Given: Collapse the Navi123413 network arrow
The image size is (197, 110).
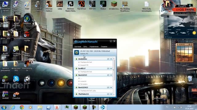Looking at the screenshot, I should click(111, 87).
